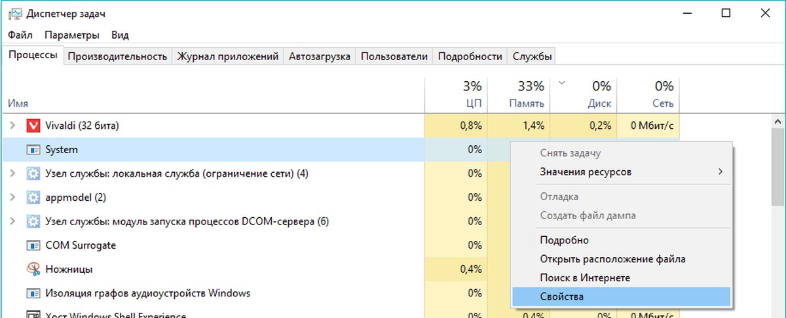
Task: Open the Параметры menu
Action: [x=73, y=35]
